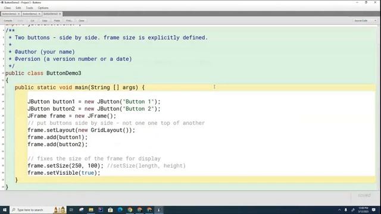Click on class name ButtonDemo3 in code
The image size is (381, 214).
[64, 73]
